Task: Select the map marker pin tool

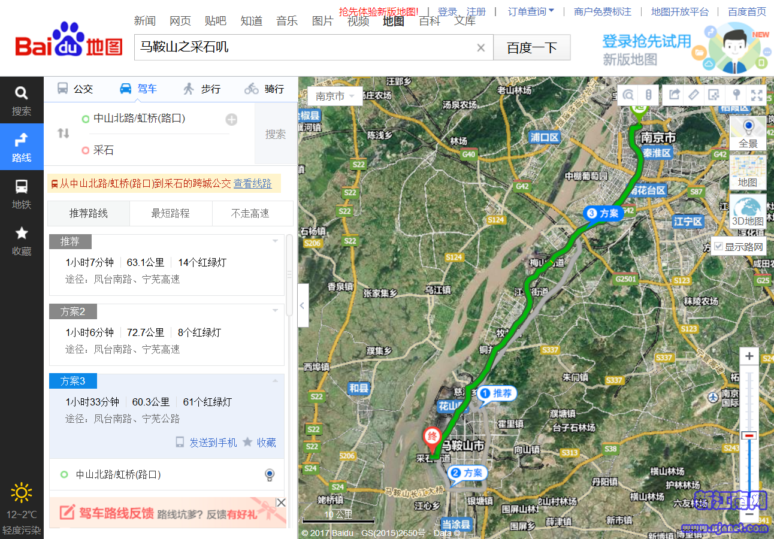Action: pos(737,95)
